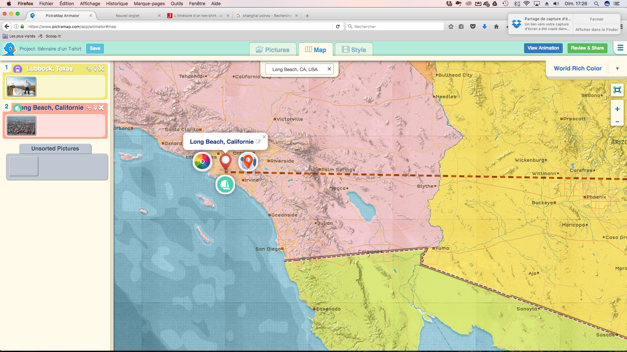Click the link icon on the Lubbock, Texas stop
Image resolution: width=627 pixels, height=352 pixels.
pos(88,69)
